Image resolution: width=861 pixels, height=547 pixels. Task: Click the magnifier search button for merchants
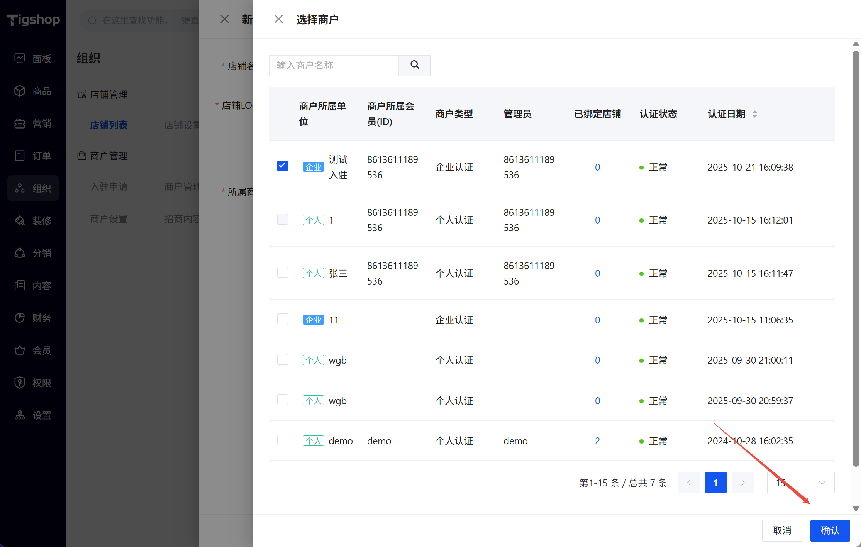[415, 65]
